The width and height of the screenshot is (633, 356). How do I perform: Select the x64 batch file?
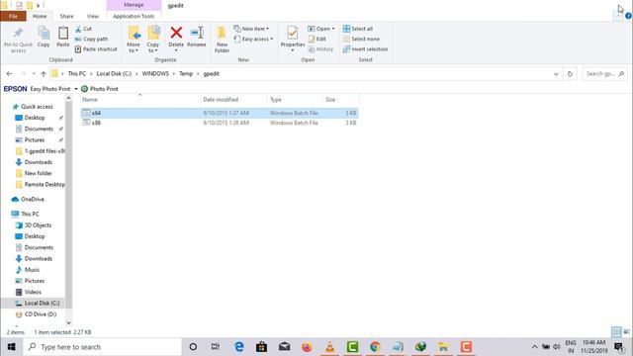[220, 113]
